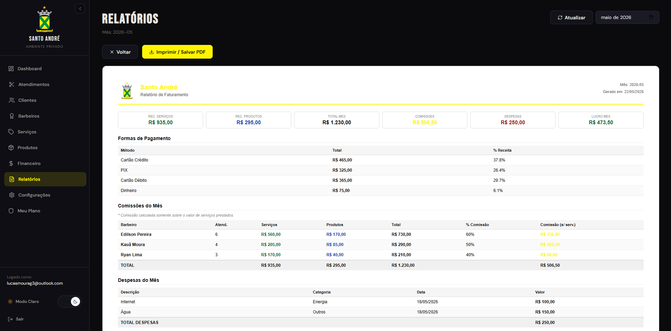671x331 pixels.
Task: Open the calendar picker in month field
Action: coord(651,17)
